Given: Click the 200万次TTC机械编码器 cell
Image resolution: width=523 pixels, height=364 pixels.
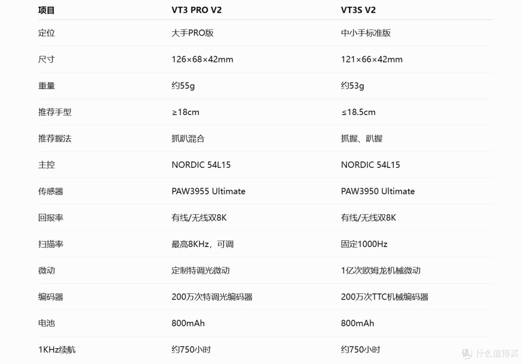Looking at the screenshot, I should pos(385,297).
